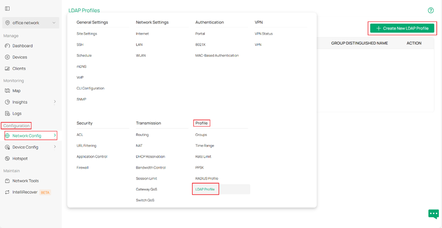Click the Dashboard gauge icon
The image size is (442, 228).
(x=7, y=45)
